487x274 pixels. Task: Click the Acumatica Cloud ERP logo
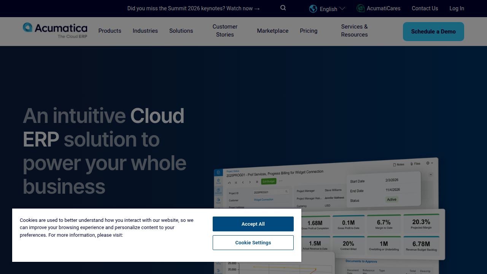55,30
